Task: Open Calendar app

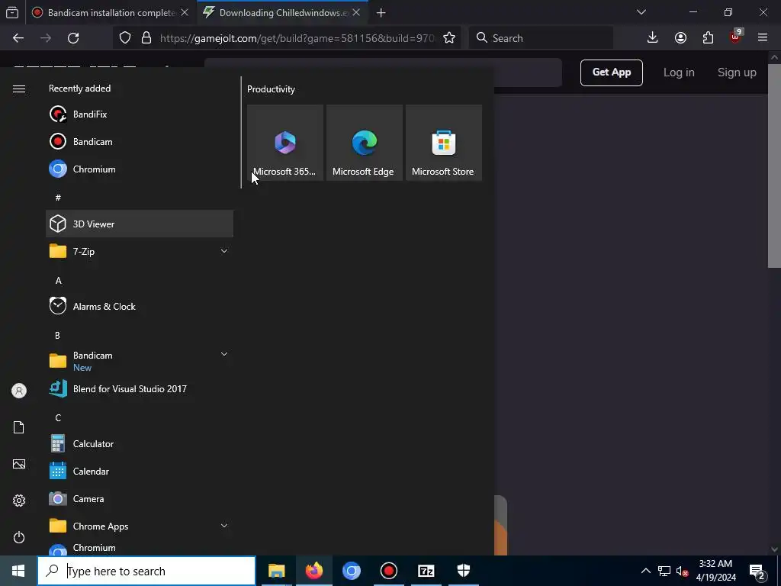Action: click(140, 471)
